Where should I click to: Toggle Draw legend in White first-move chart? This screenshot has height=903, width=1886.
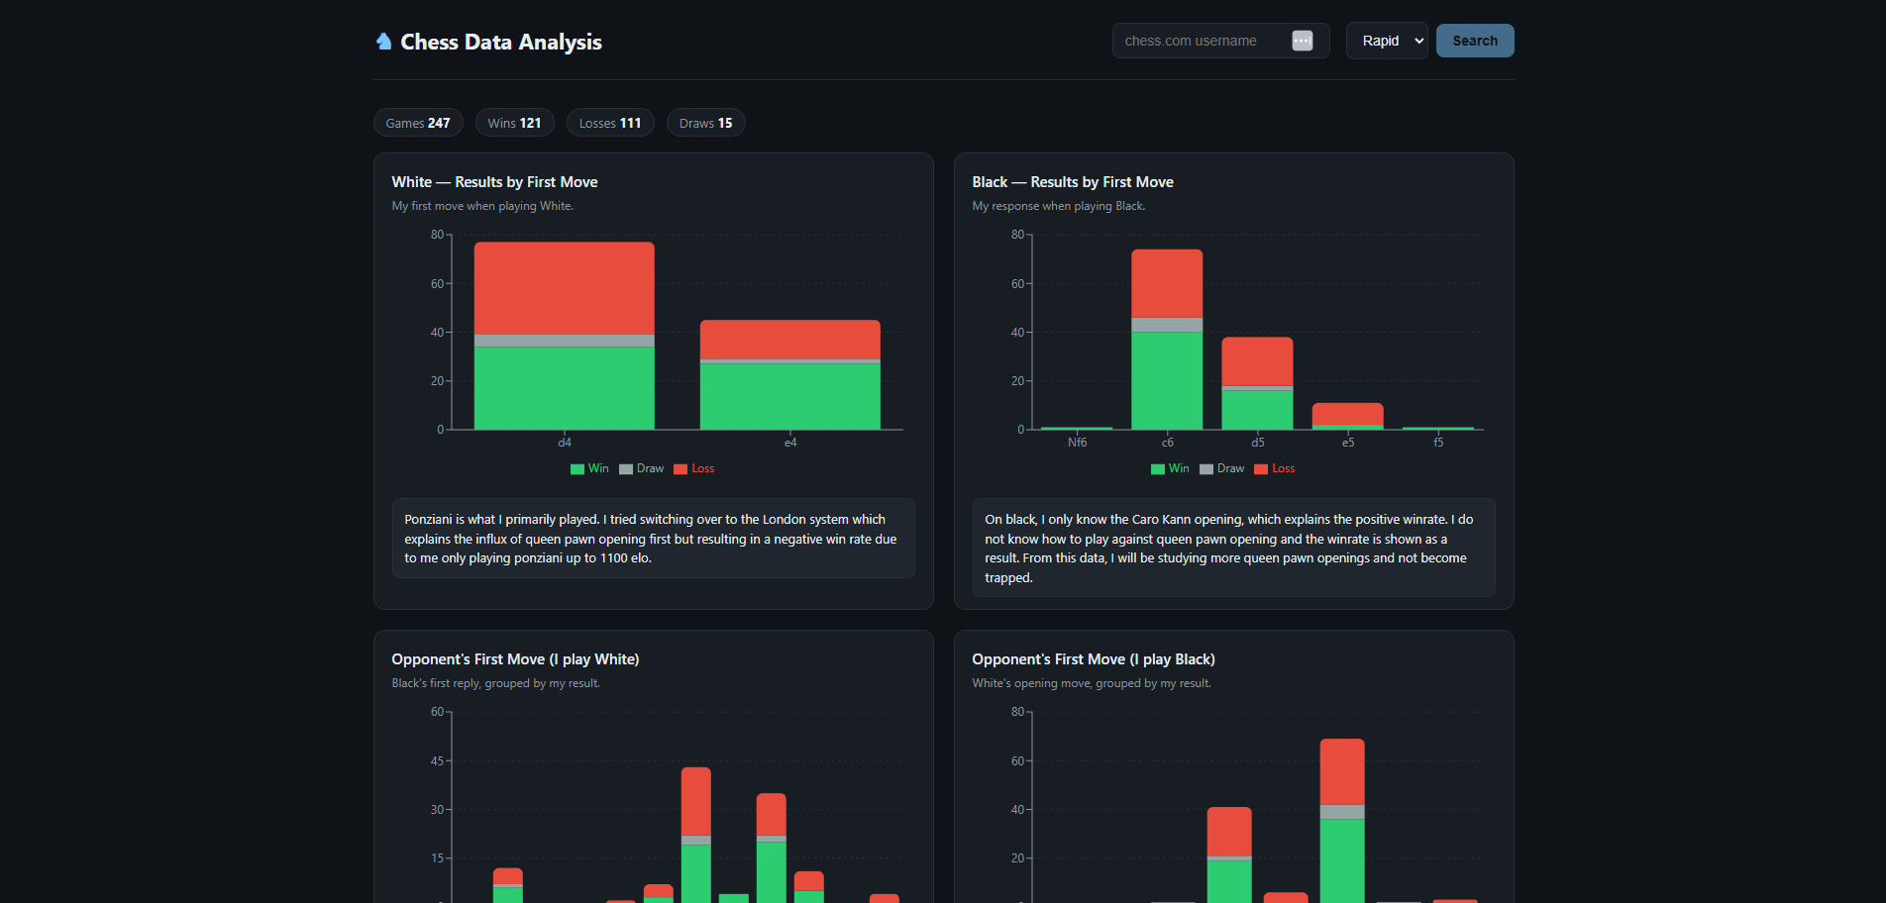pos(641,468)
